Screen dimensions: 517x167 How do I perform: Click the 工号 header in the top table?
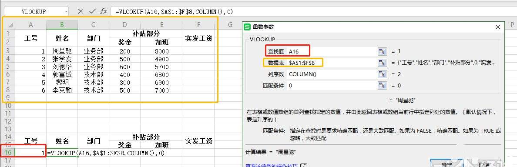tap(30, 38)
